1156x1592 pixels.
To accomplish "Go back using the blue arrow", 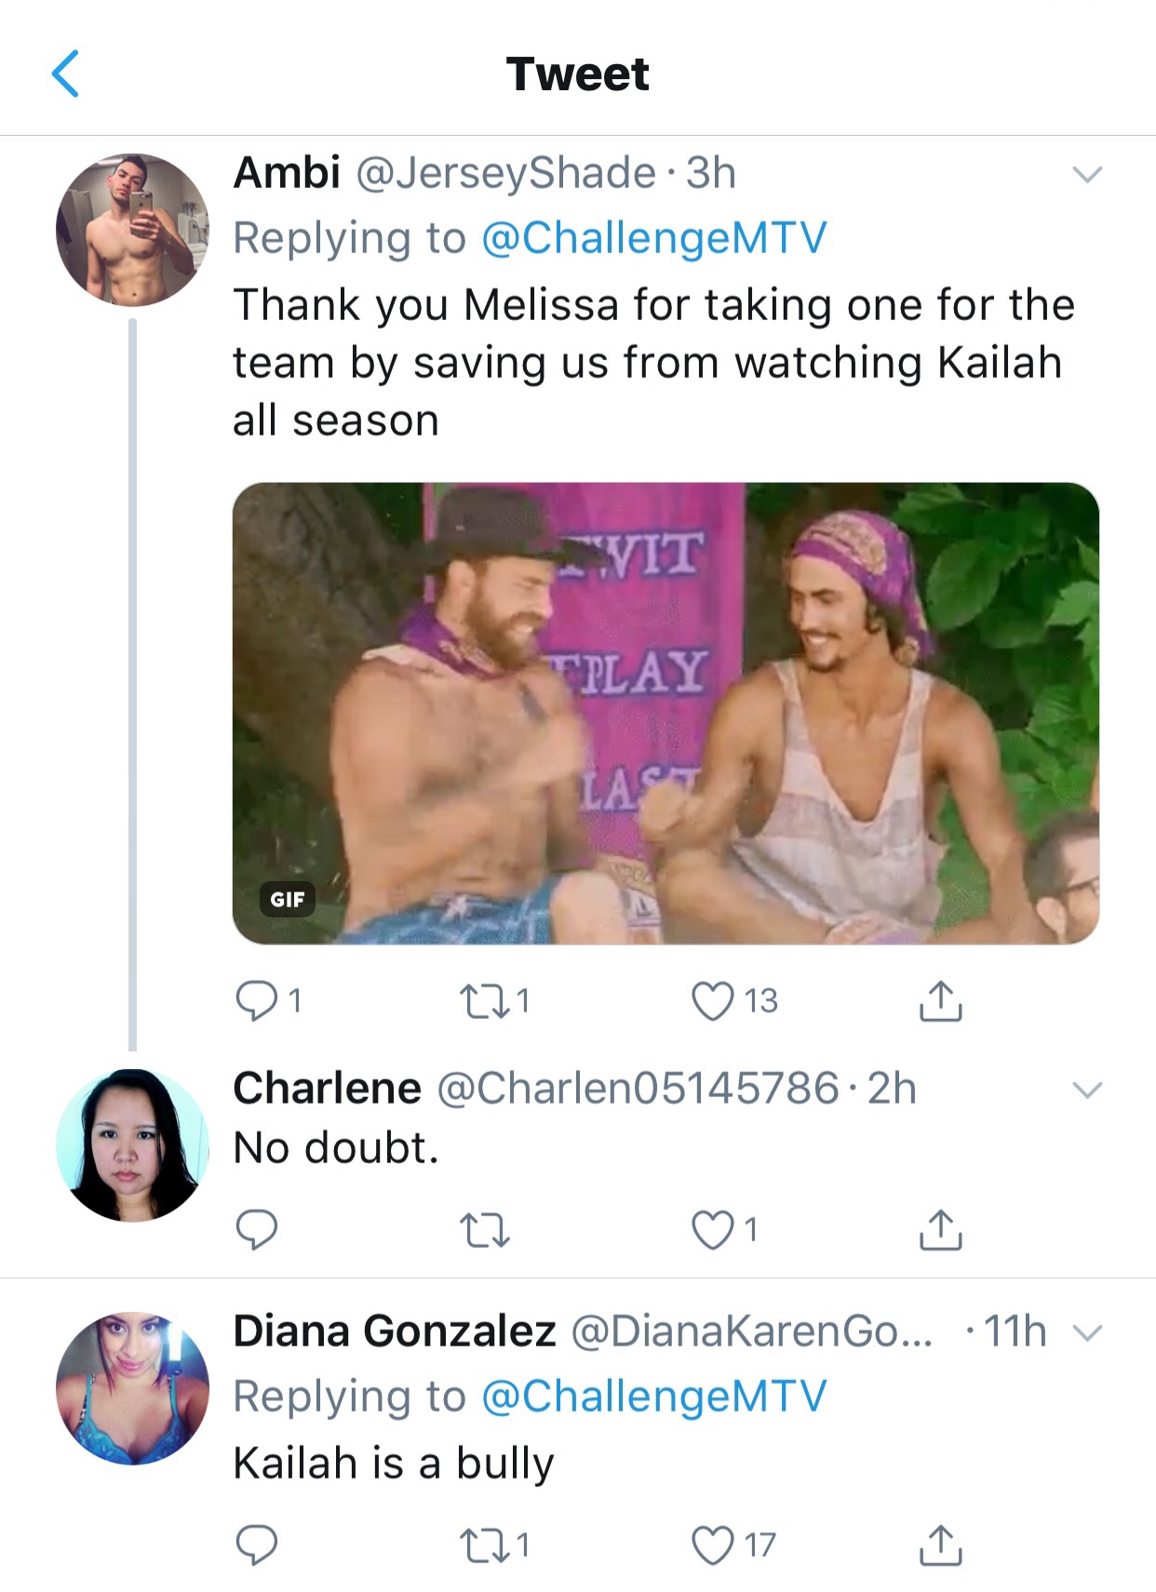I will click(65, 74).
